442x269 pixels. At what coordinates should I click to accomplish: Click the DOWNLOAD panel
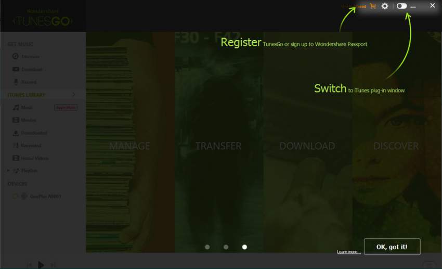pyautogui.click(x=308, y=142)
